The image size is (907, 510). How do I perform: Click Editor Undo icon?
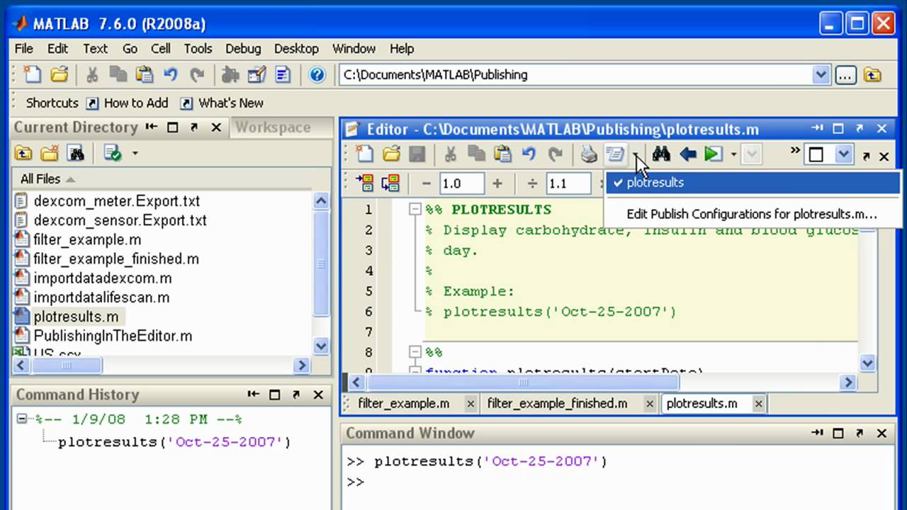(529, 154)
